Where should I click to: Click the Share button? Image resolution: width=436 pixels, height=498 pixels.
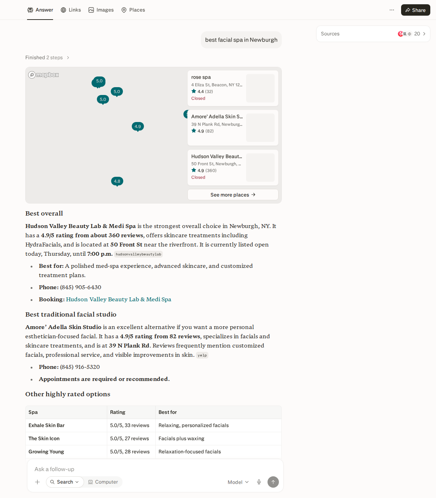tap(416, 10)
